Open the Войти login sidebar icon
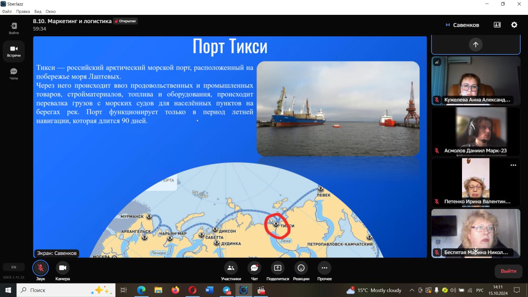This screenshot has height=297, width=528. (14, 28)
